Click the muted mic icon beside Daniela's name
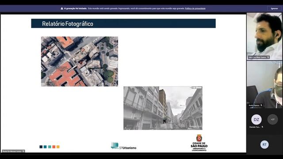The image size is (283, 159). coord(262,127)
